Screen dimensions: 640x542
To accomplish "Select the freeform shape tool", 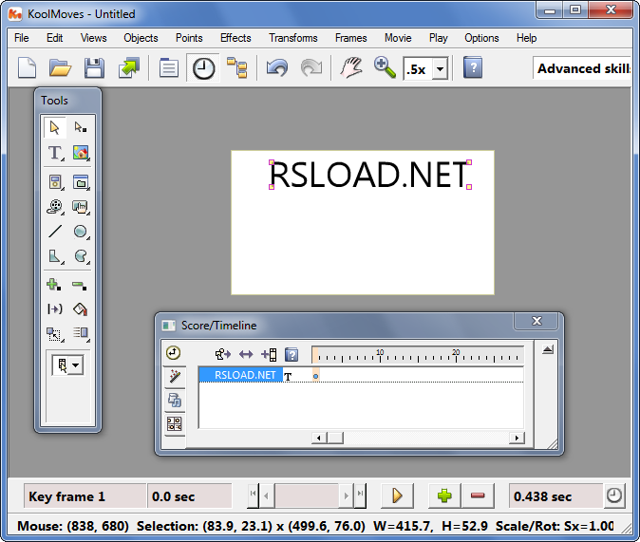I will (x=81, y=256).
